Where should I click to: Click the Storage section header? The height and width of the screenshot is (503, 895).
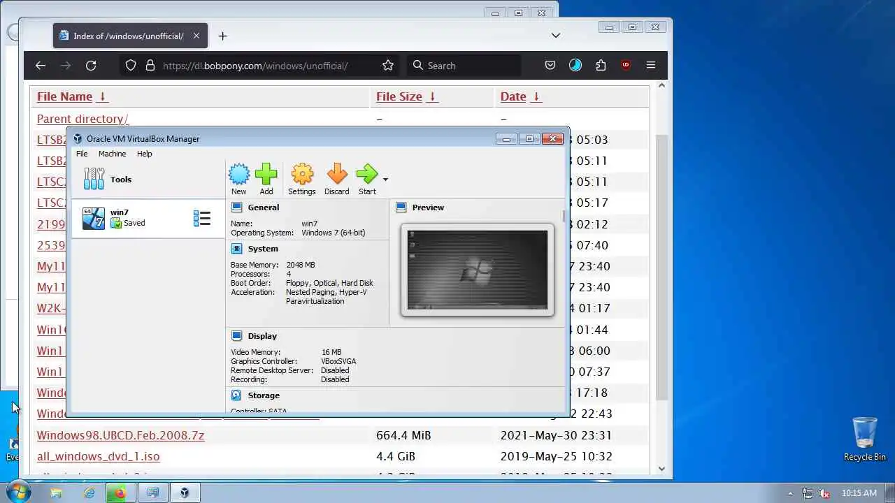[x=264, y=395]
